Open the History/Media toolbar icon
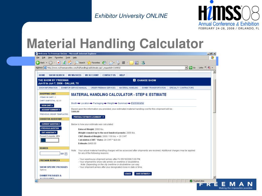 click(104, 63)
